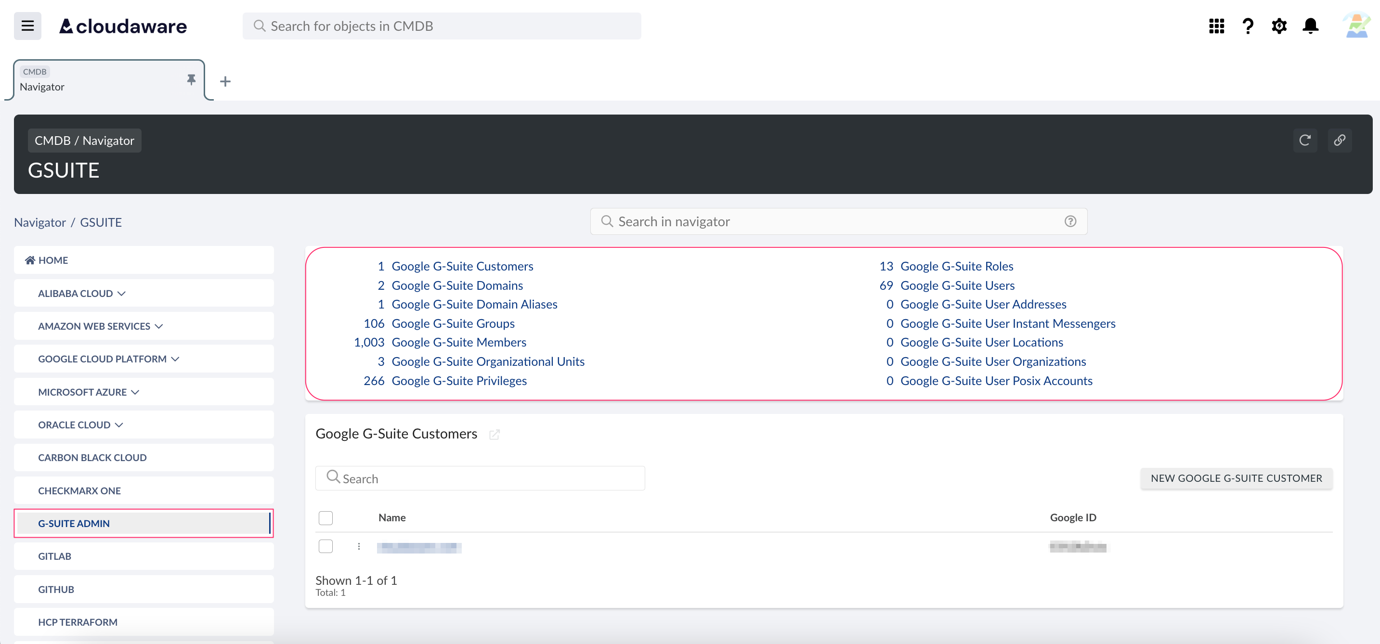Screen dimensions: 1380x644
Task: Open Google G-Suite User Addresses link
Action: pos(983,304)
